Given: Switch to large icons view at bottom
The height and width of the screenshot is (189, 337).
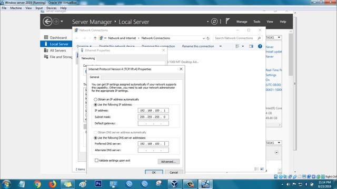Looking at the screenshot, I should (x=262, y=169).
